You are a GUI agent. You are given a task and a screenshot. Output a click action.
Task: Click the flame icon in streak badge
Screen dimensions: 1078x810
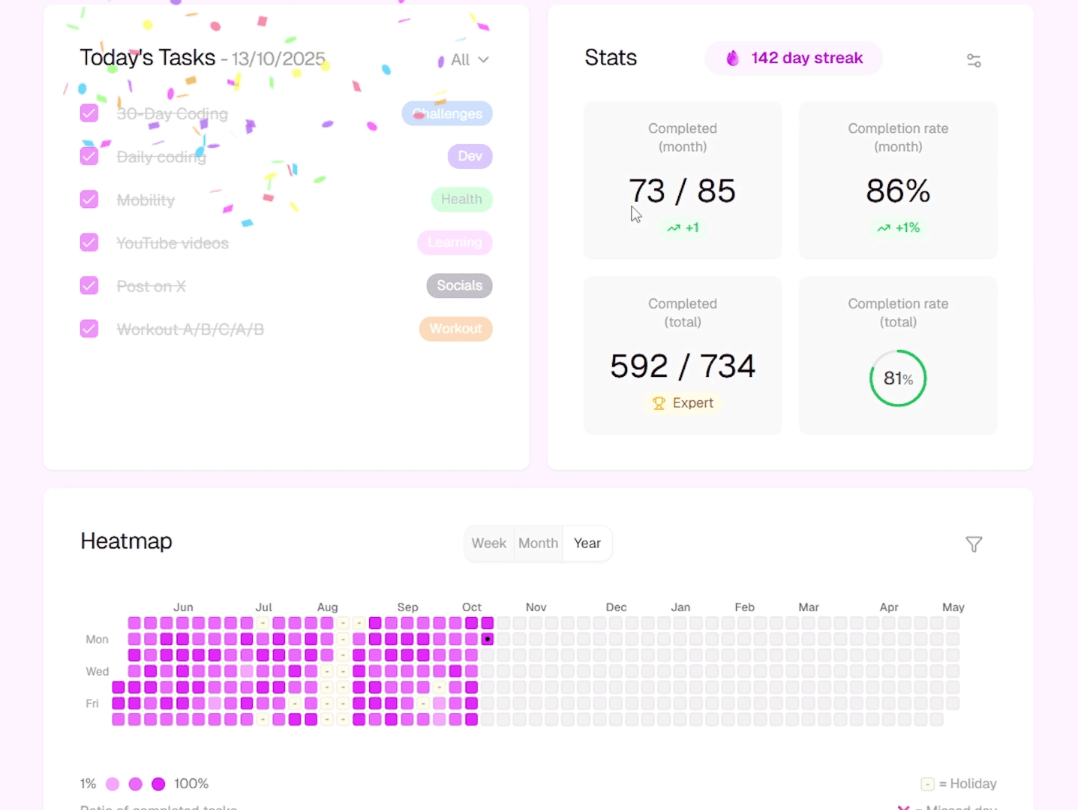click(732, 59)
